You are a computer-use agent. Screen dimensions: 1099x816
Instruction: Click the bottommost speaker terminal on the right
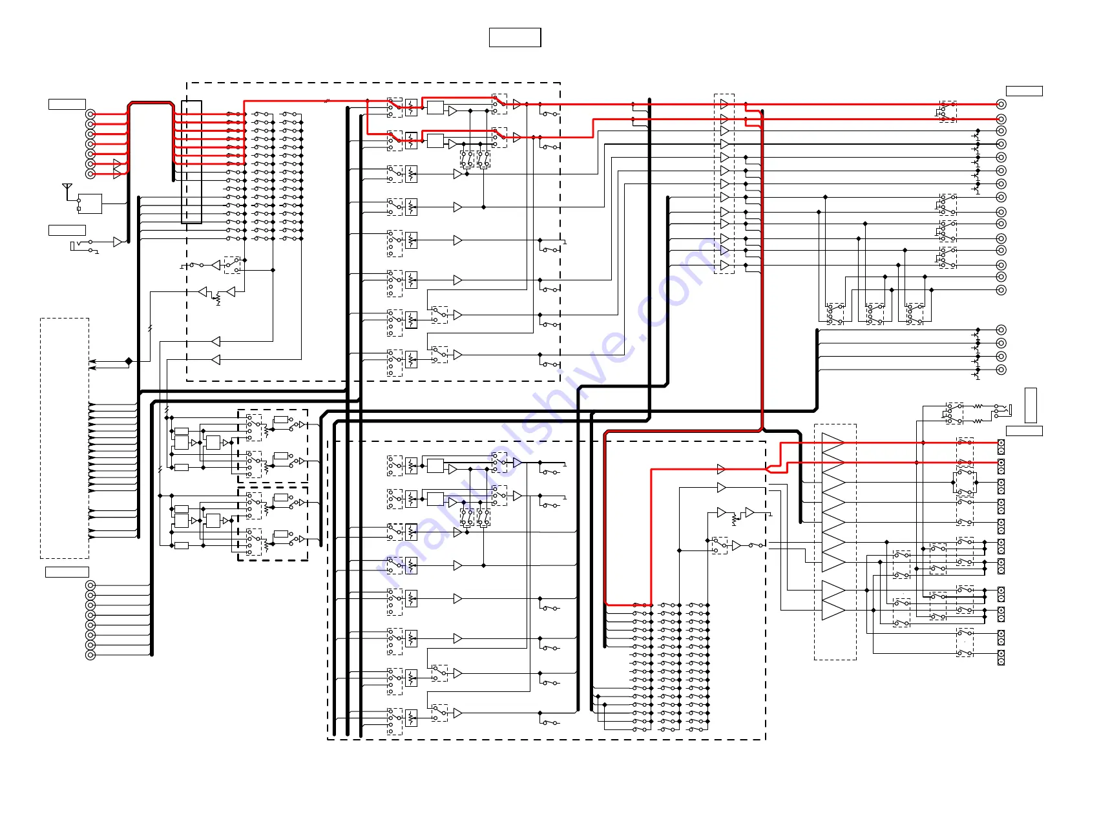pos(1001,657)
